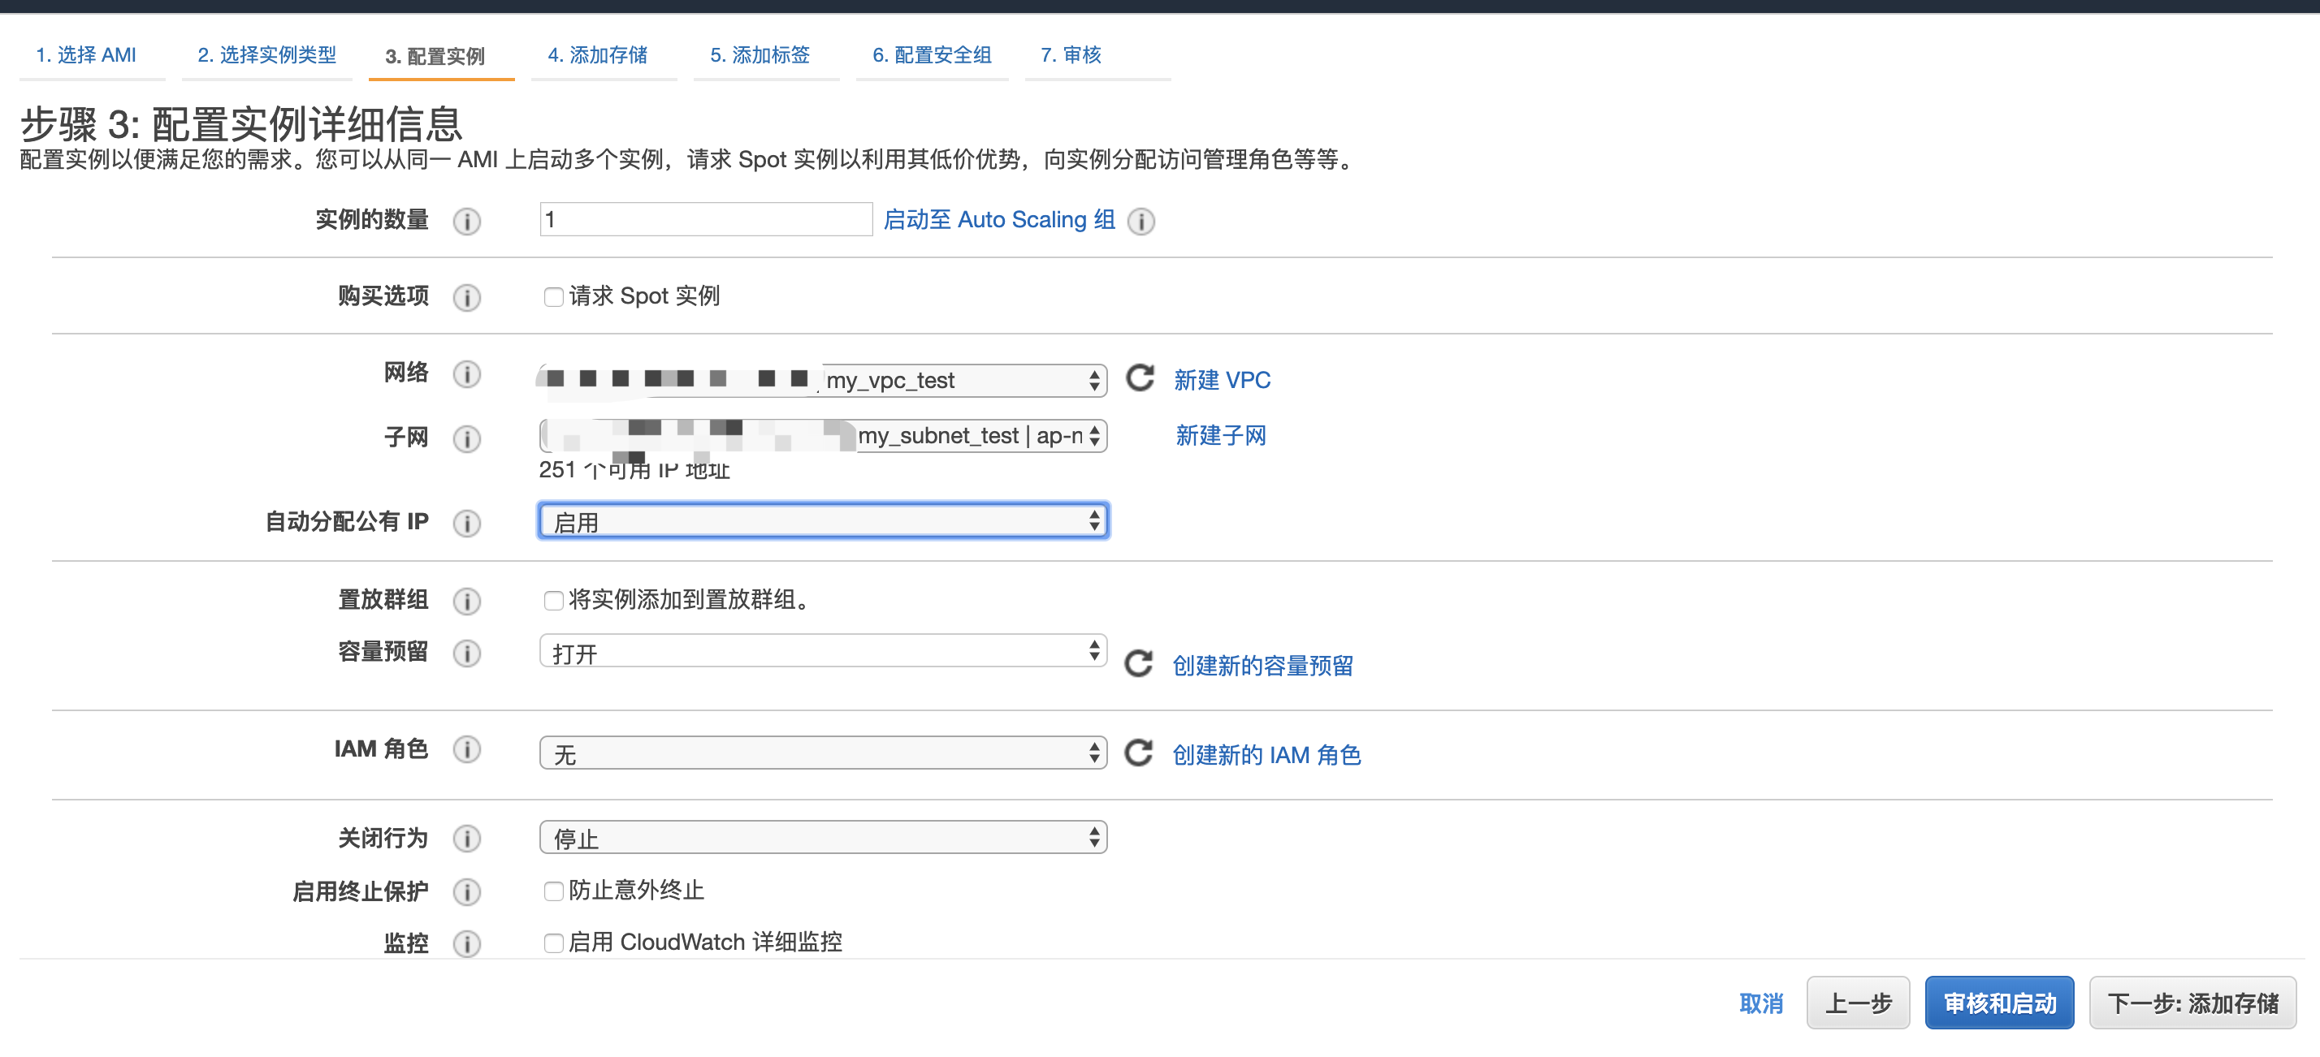Click refresh icon beside 创建新的 IAM 角色

tap(1137, 753)
